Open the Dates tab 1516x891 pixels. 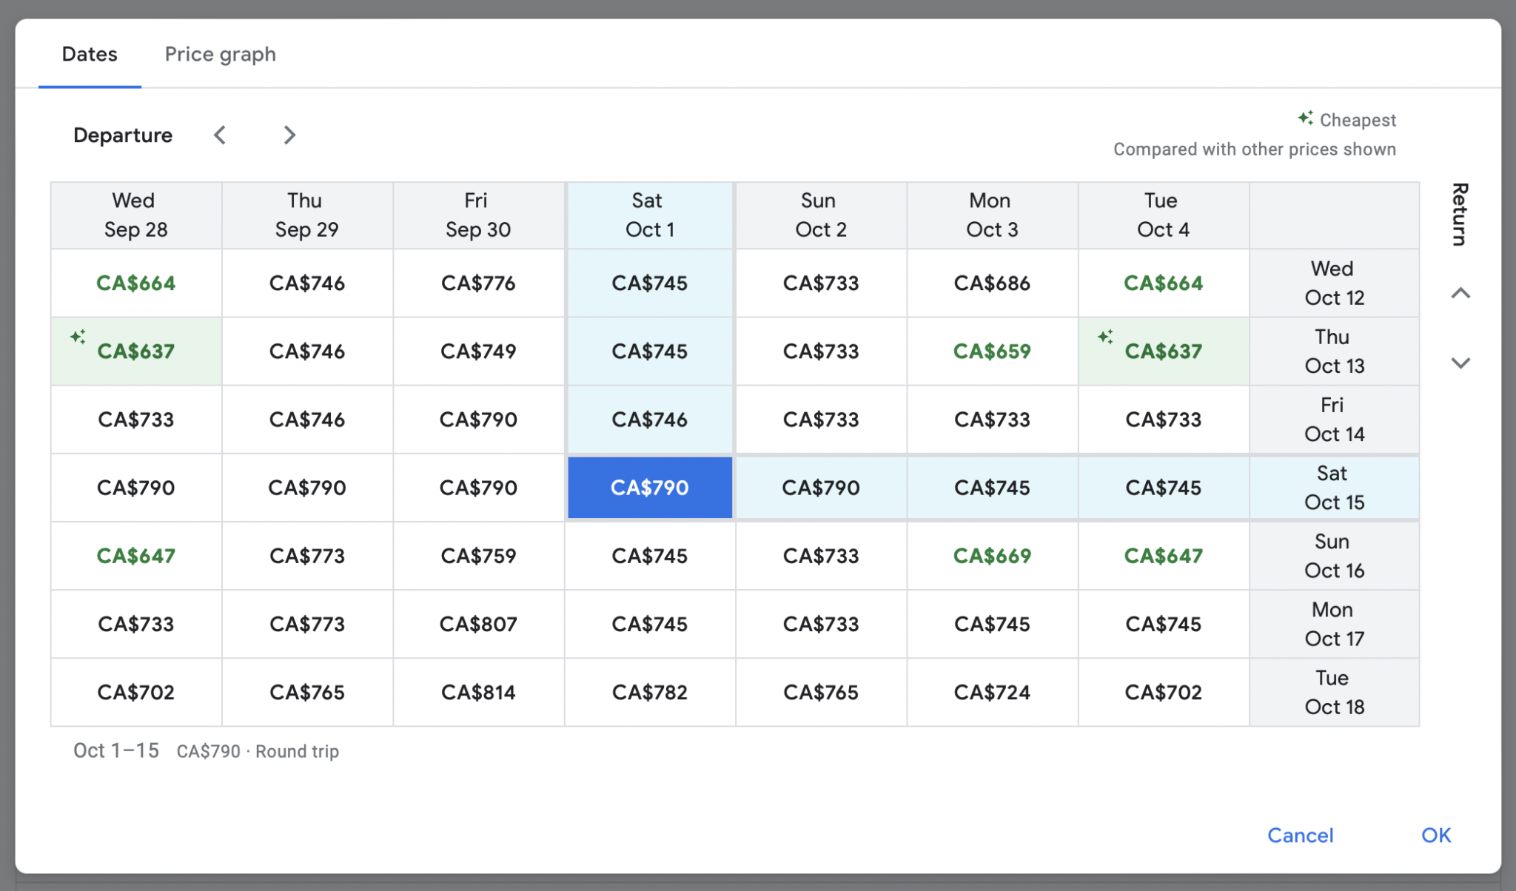point(90,54)
